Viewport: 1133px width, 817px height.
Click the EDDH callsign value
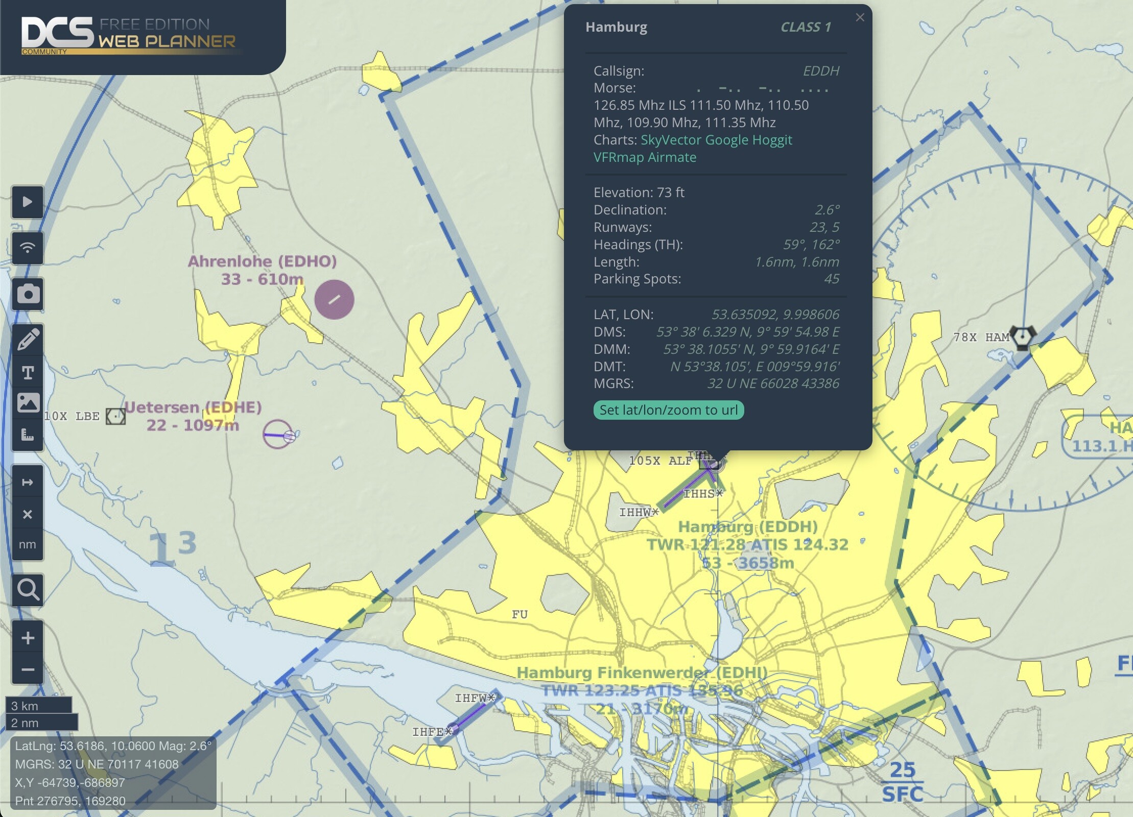point(821,71)
